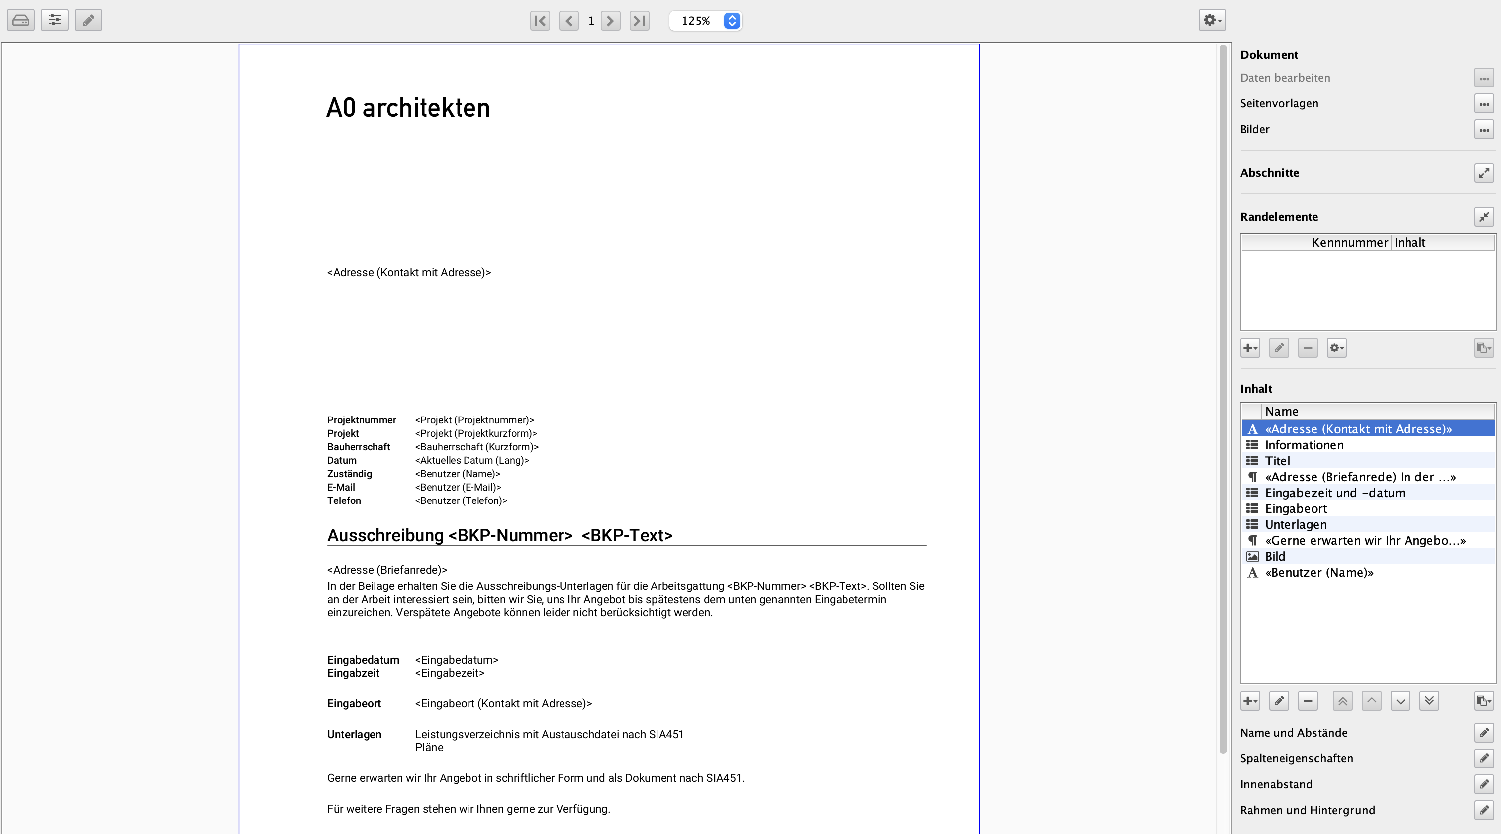This screenshot has height=834, width=1501.
Task: Move the selected Inhalt item to the top
Action: (1342, 701)
